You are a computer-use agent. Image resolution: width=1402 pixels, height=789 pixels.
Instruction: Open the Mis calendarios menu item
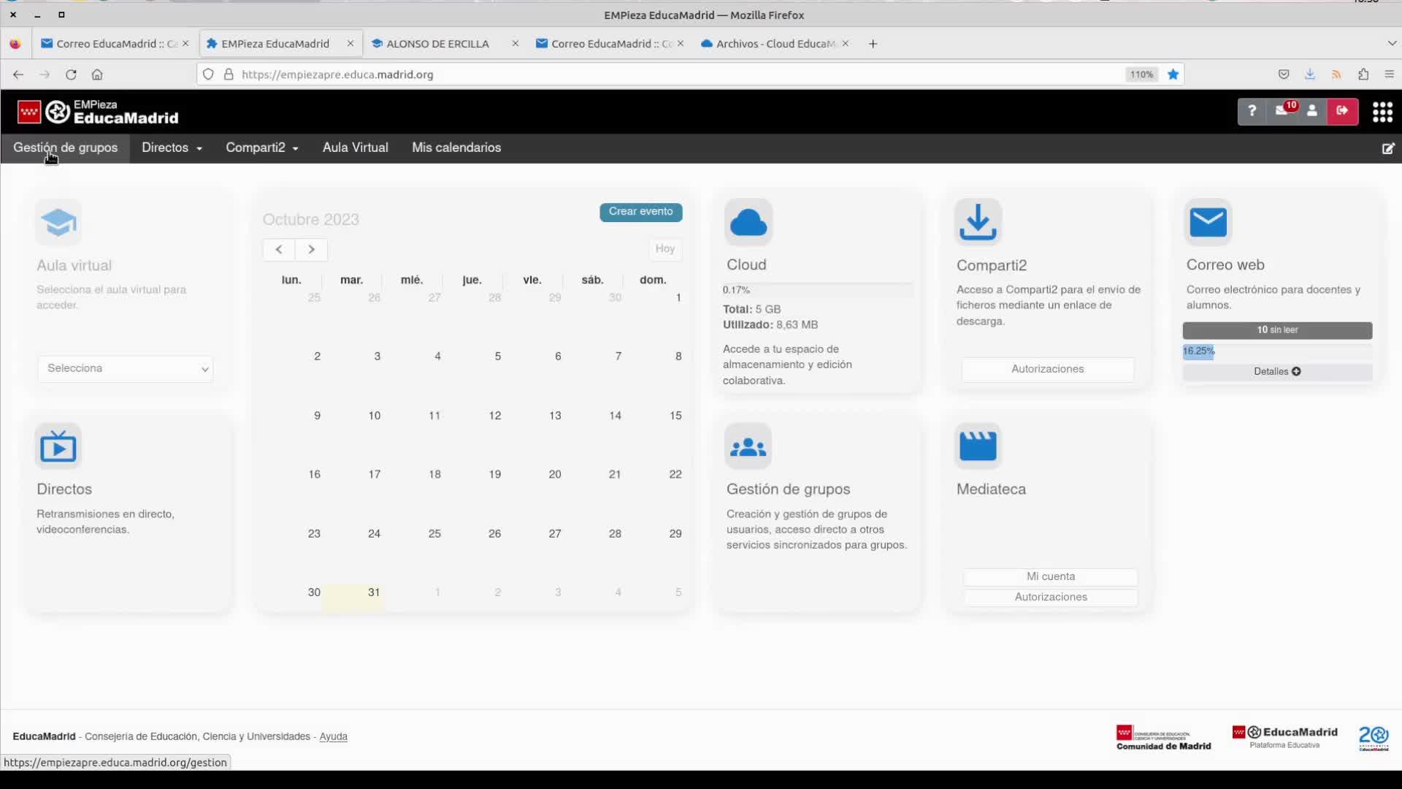(x=456, y=148)
